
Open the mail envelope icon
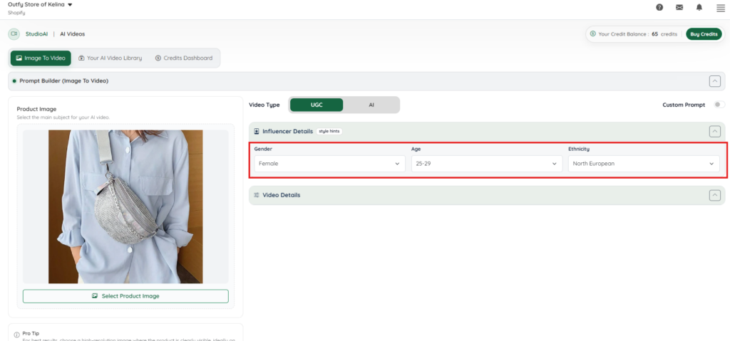[679, 7]
